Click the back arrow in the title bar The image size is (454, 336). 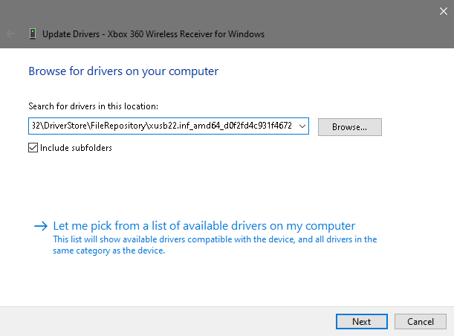tap(10, 34)
